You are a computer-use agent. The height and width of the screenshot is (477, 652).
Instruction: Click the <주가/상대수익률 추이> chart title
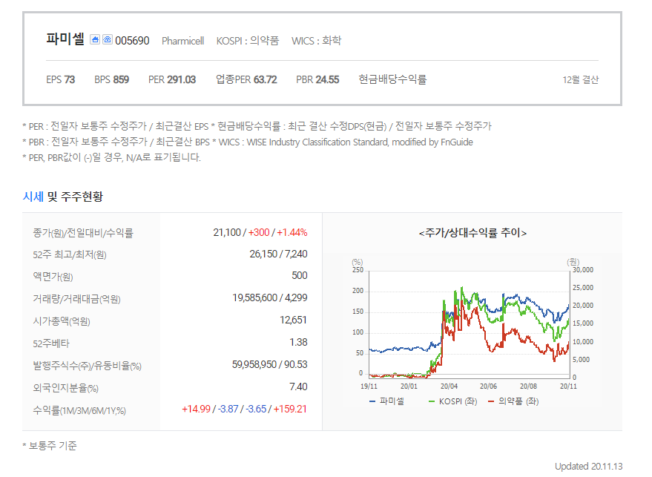[472, 233]
